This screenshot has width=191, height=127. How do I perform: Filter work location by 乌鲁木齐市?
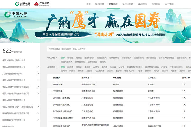[129, 71]
